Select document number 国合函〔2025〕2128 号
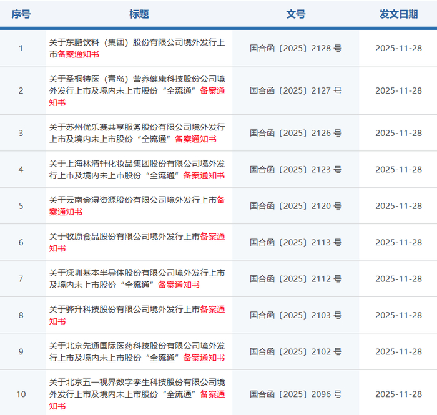Viewport: 437px width, 415px height. pos(296,48)
